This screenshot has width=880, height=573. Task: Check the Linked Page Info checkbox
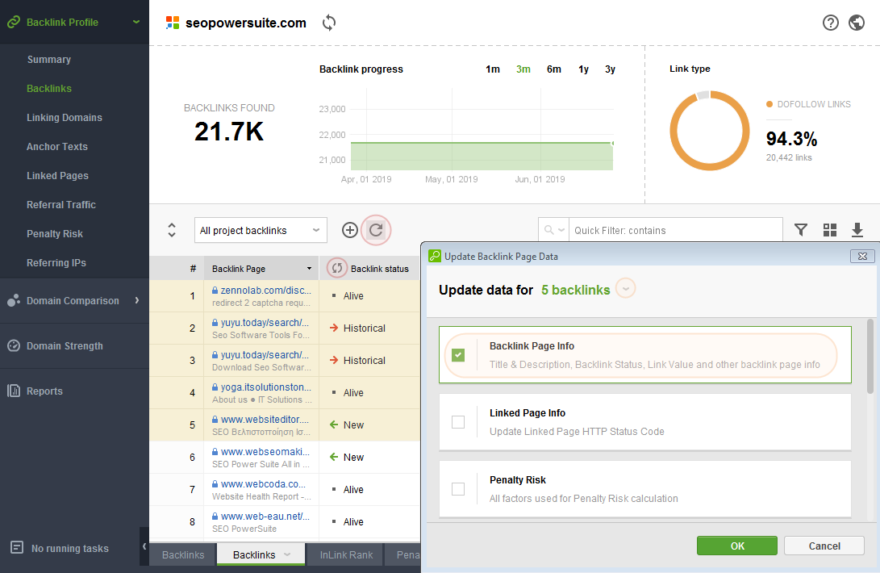[x=458, y=422]
